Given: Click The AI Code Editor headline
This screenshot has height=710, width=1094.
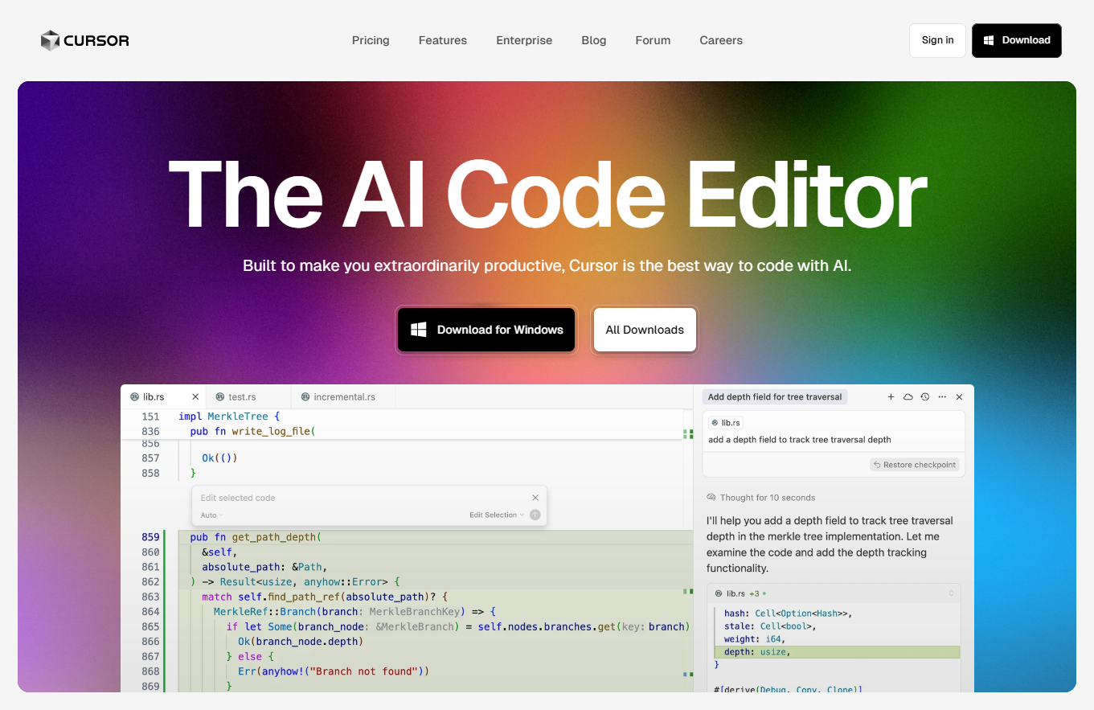Looking at the screenshot, I should click(x=547, y=196).
